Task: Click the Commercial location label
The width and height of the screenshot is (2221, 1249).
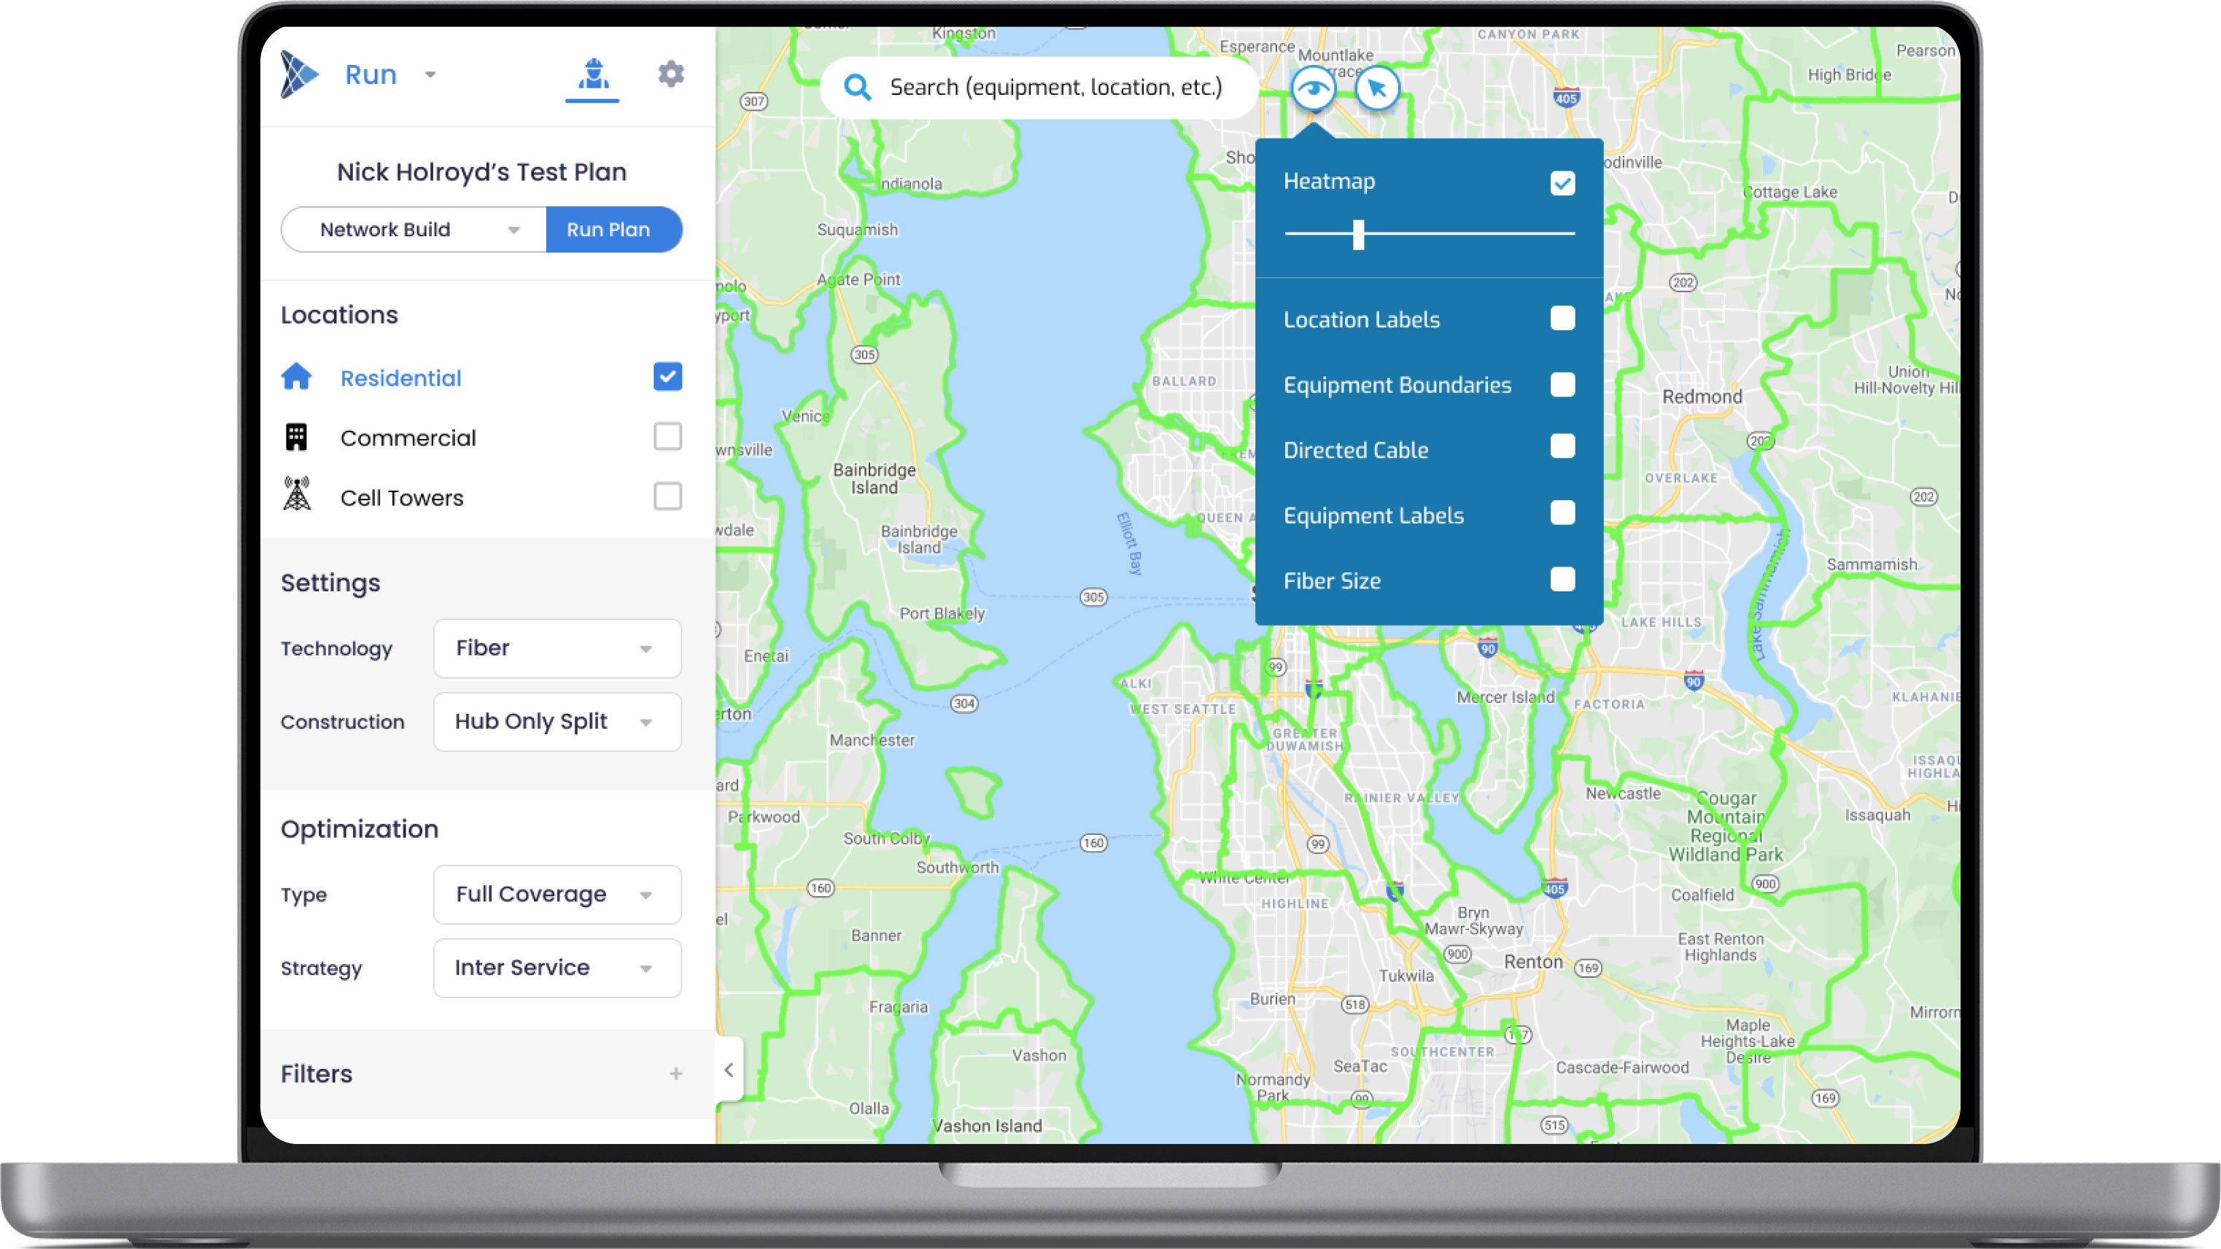Action: point(408,438)
